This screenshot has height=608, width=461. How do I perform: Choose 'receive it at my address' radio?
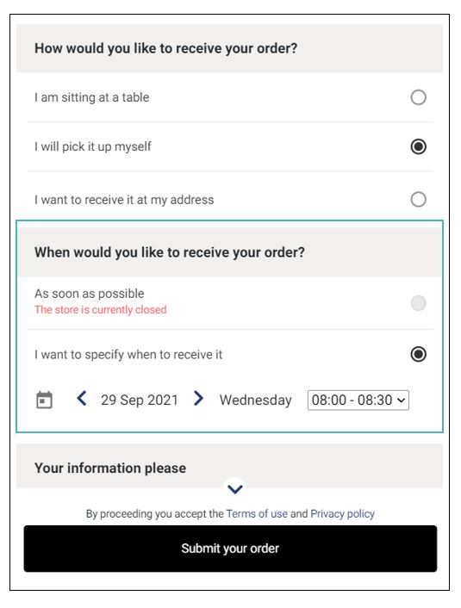pos(418,199)
